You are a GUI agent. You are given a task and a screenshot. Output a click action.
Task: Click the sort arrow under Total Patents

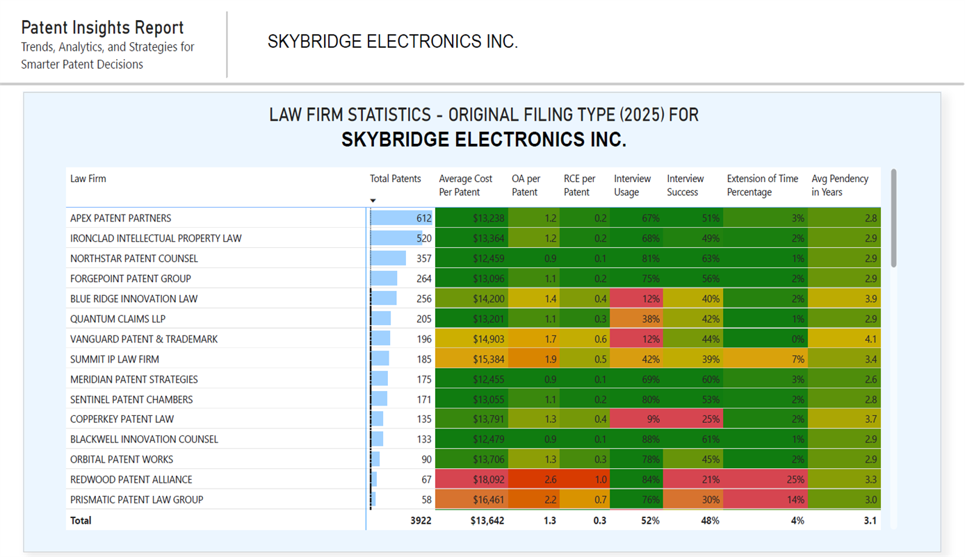tap(373, 199)
